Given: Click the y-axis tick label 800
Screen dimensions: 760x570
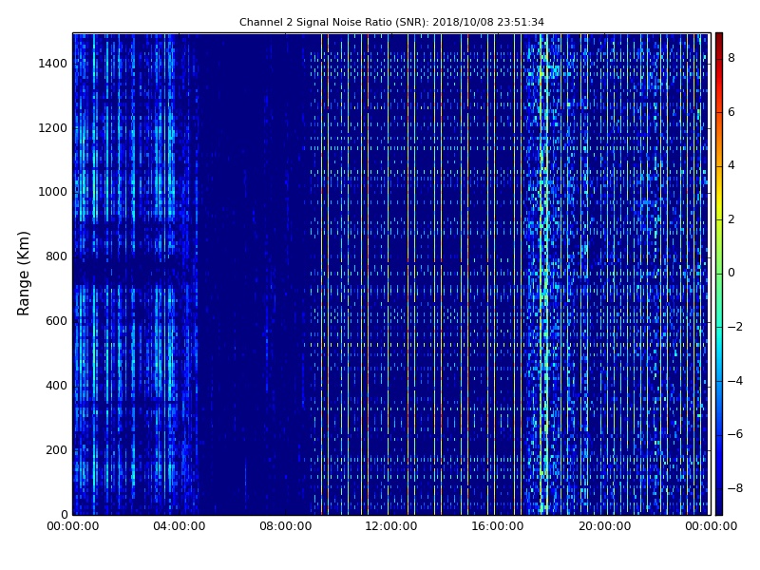Looking at the screenshot, I should [x=56, y=256].
